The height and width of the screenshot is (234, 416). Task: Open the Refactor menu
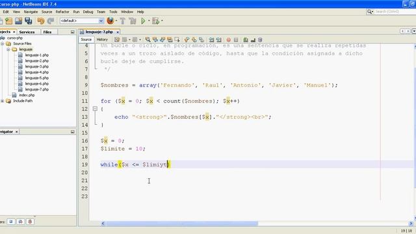[62, 12]
